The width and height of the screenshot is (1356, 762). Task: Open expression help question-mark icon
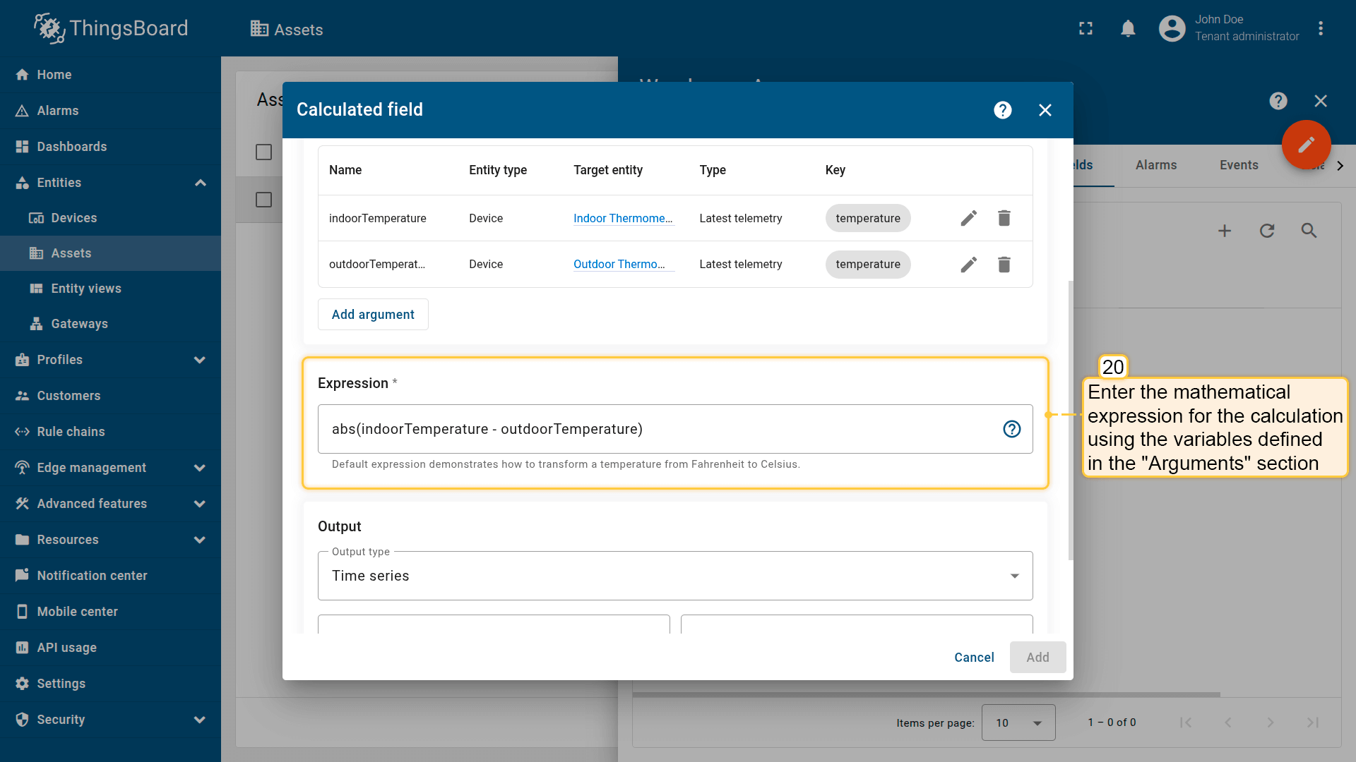[x=1011, y=429]
